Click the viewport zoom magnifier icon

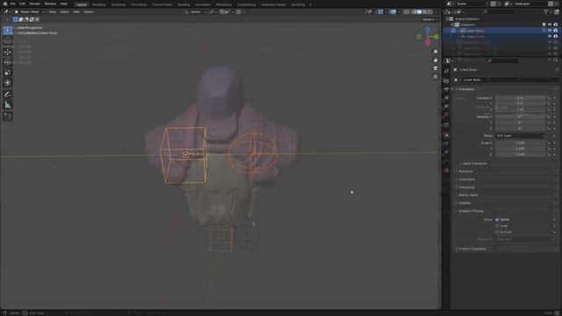[x=436, y=52]
